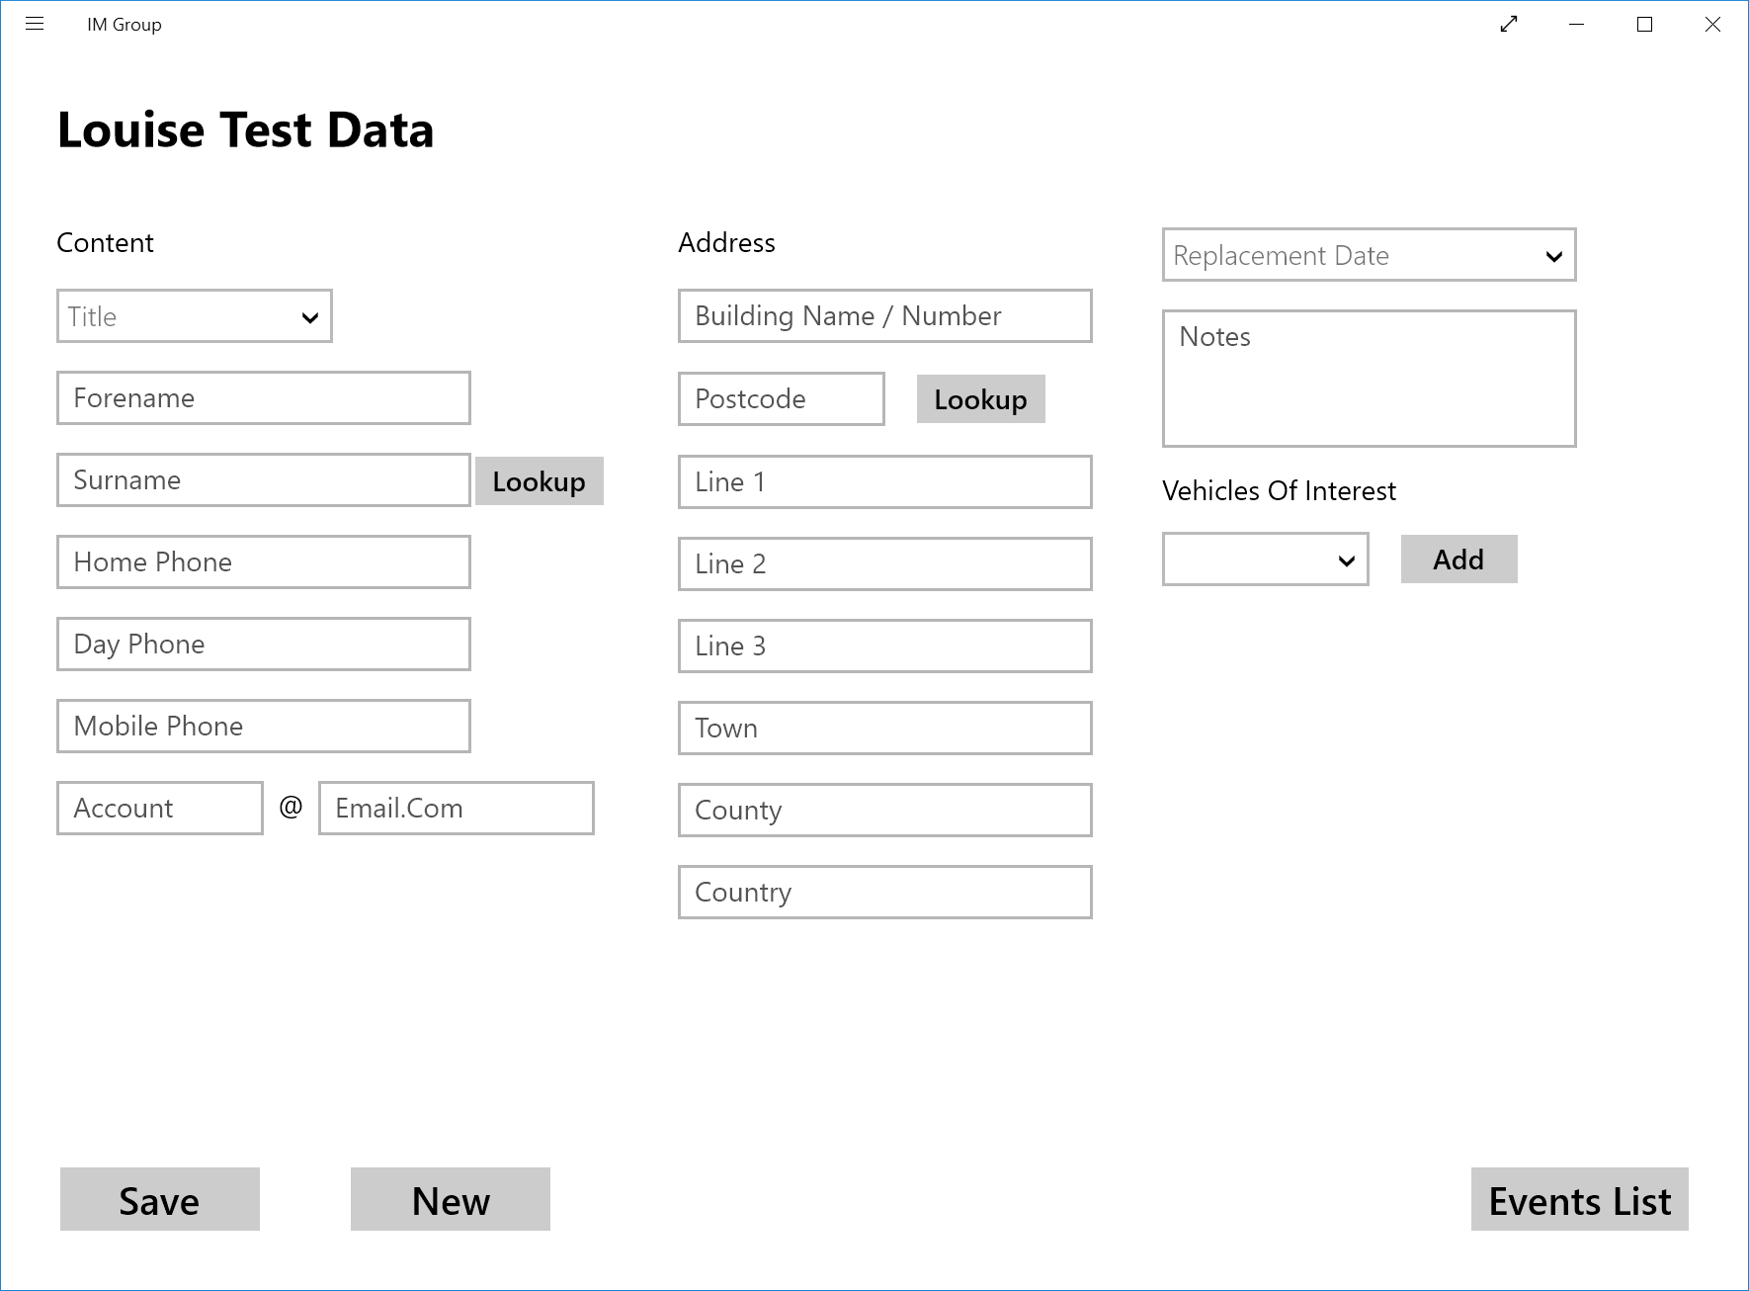Create a New record
1749x1291 pixels.
tap(450, 1199)
